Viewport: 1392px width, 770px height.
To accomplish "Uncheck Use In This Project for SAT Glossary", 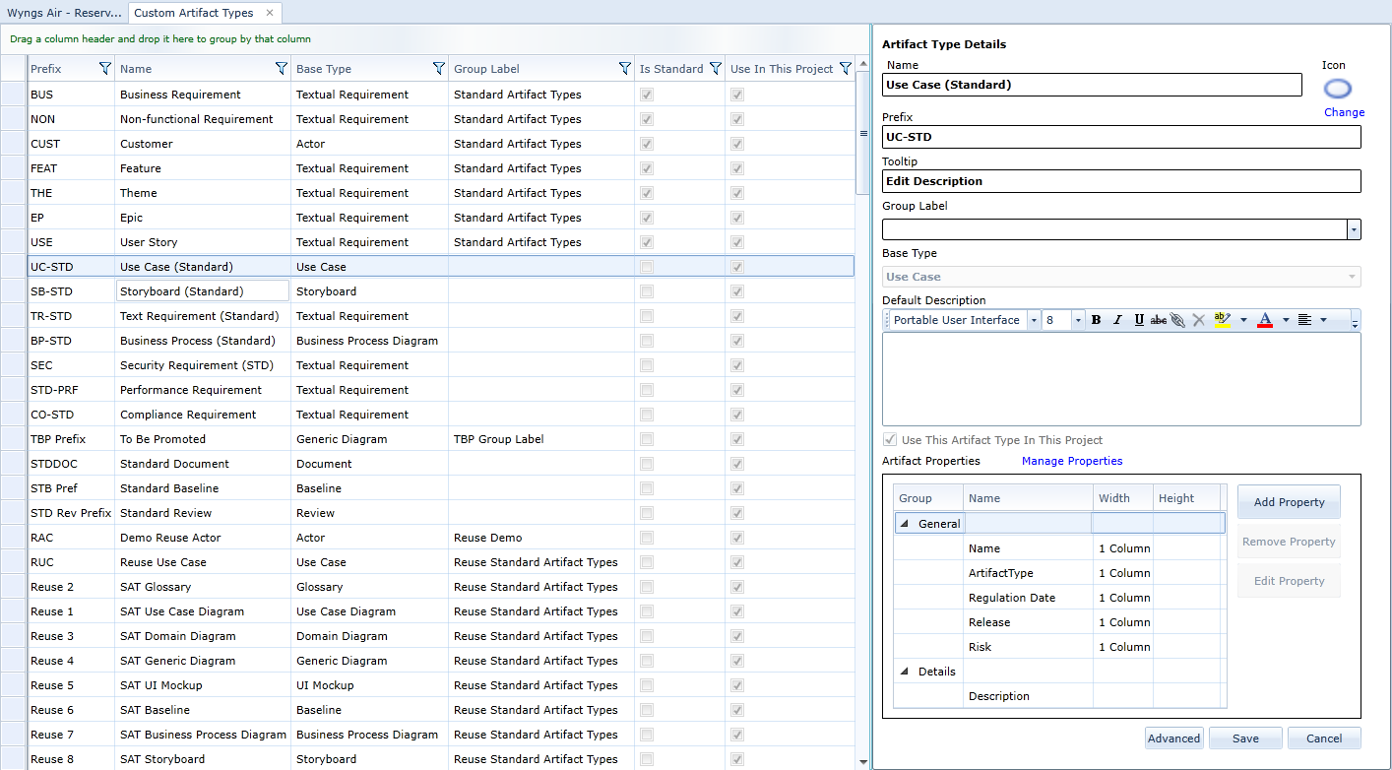I will pos(736,587).
